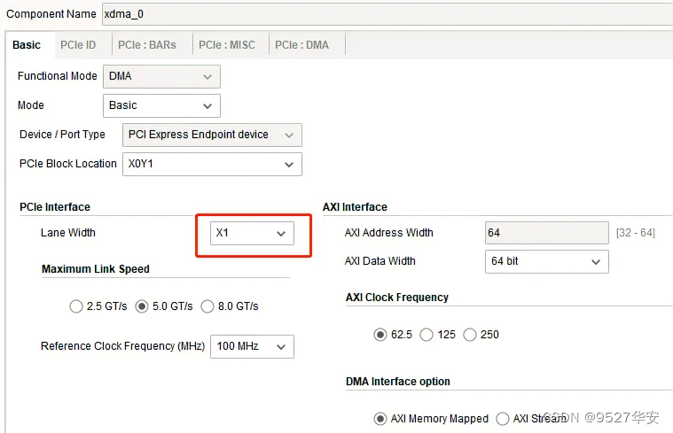Select 5.0 GT/s link speed
Screen dimensions: 673x433
click(142, 306)
